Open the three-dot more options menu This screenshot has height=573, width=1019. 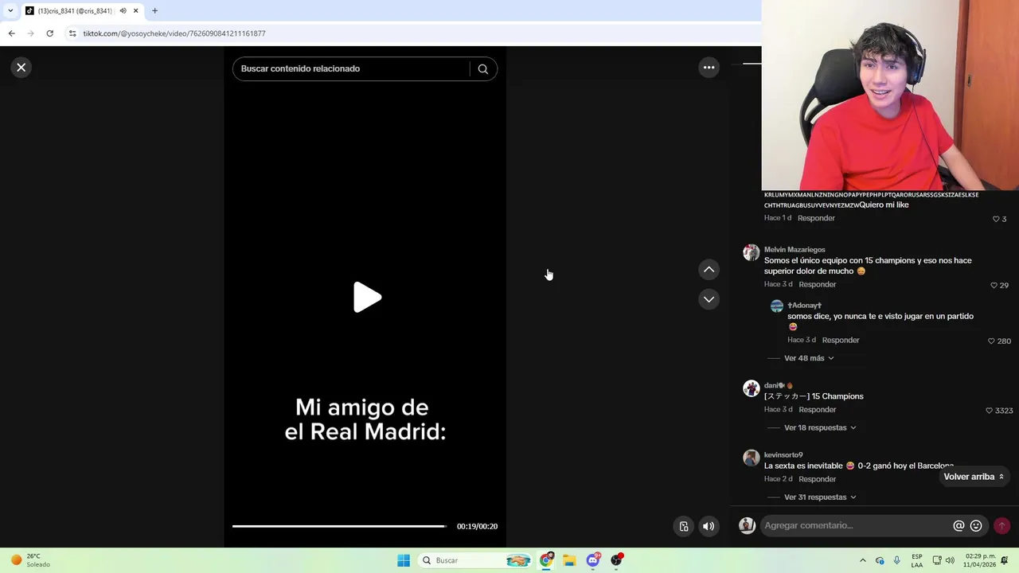pos(709,68)
